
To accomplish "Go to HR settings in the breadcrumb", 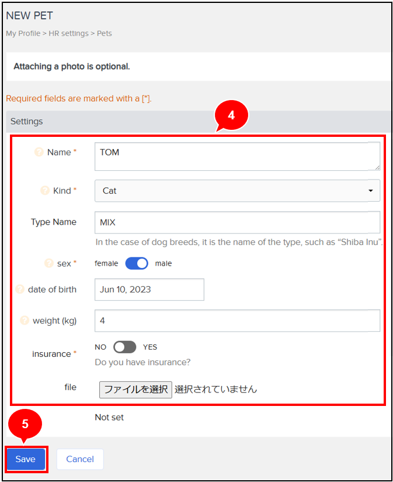I will [68, 33].
